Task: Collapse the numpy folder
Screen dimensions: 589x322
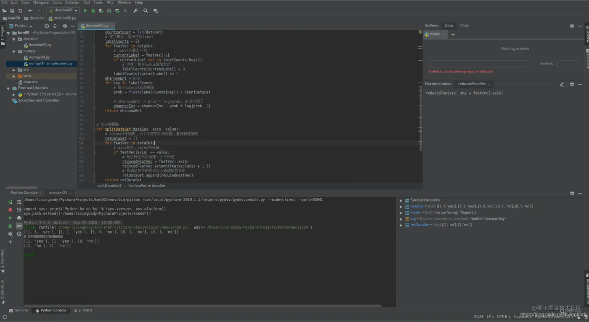Action: pos(14,51)
